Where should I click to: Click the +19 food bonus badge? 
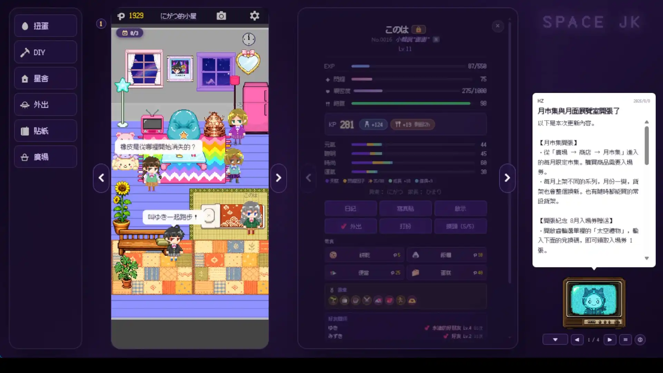click(412, 124)
